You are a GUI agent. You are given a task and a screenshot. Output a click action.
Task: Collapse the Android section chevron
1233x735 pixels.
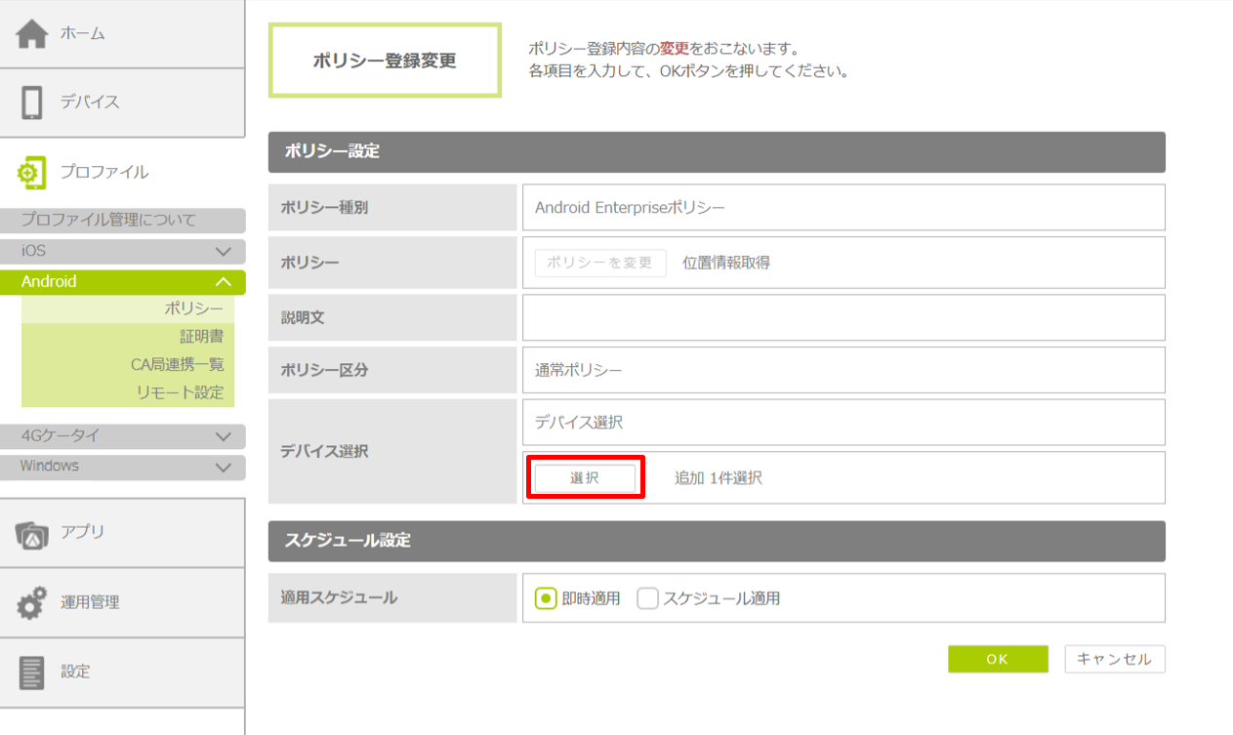tap(223, 282)
